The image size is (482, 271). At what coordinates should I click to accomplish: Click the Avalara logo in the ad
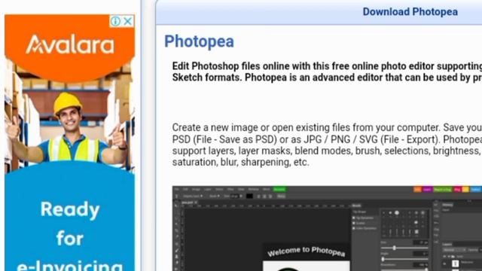point(70,44)
